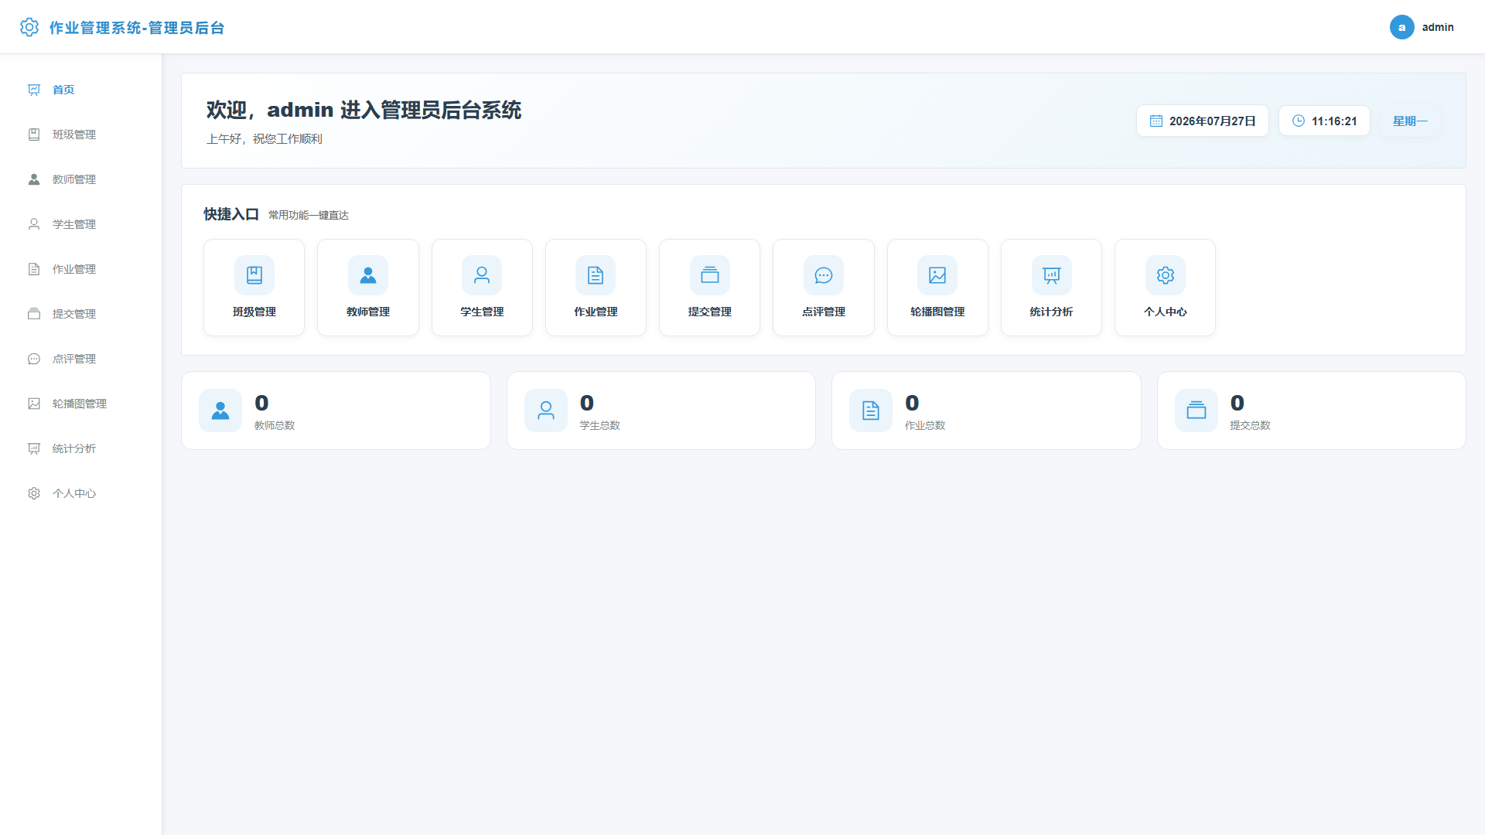
Task: Click the admin avatar circle
Action: (x=1401, y=27)
